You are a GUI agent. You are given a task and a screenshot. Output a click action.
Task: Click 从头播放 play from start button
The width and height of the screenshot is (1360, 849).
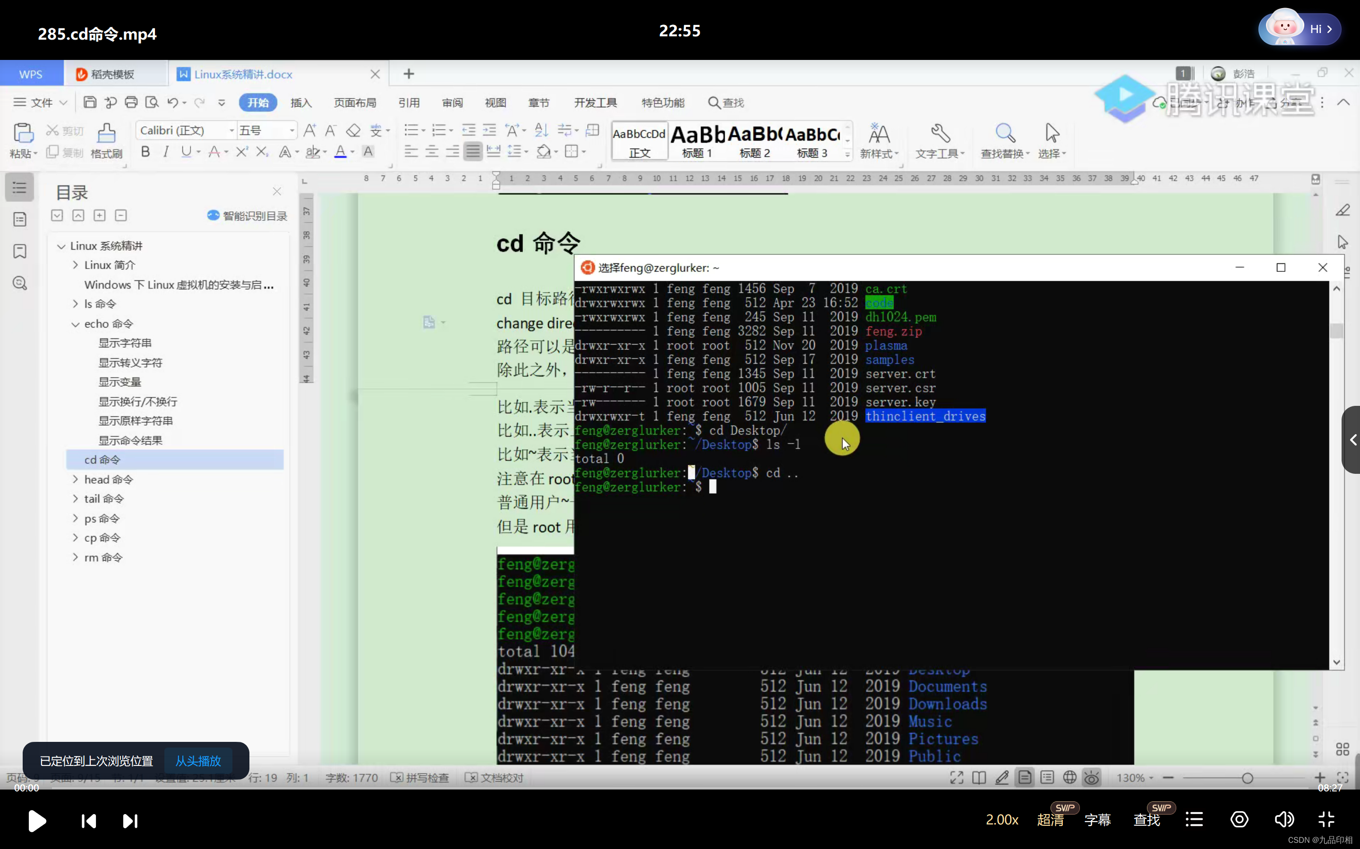coord(198,760)
